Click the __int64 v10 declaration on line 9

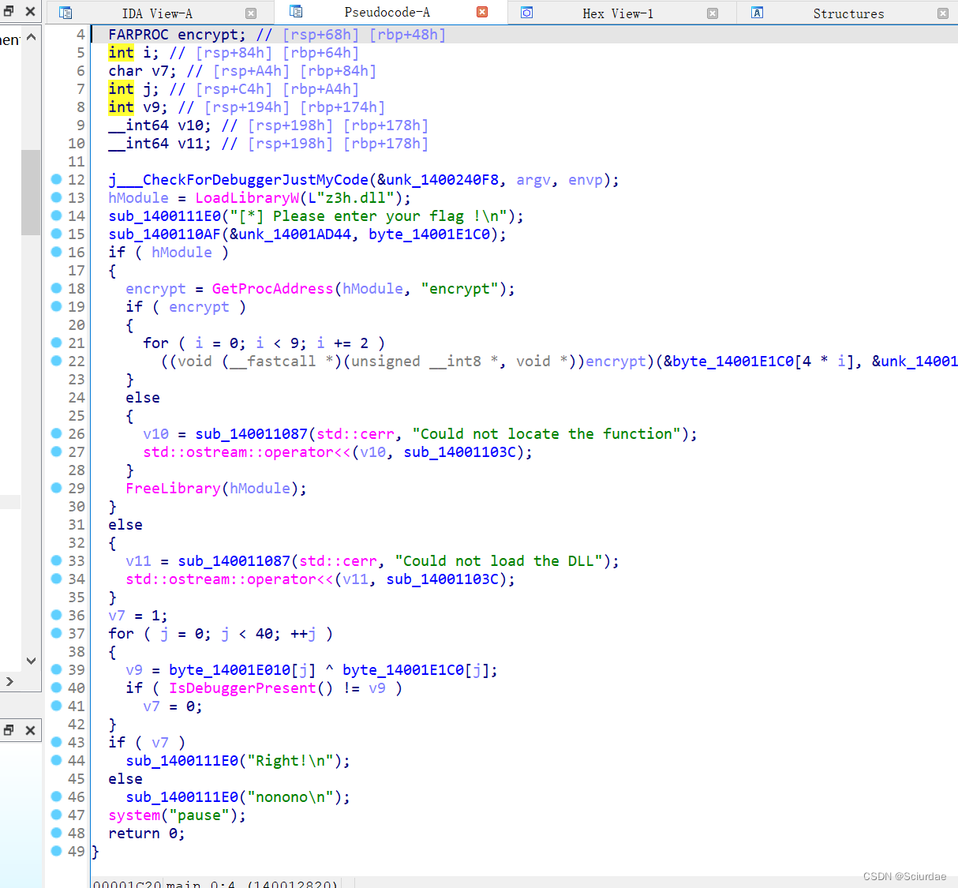coord(160,126)
